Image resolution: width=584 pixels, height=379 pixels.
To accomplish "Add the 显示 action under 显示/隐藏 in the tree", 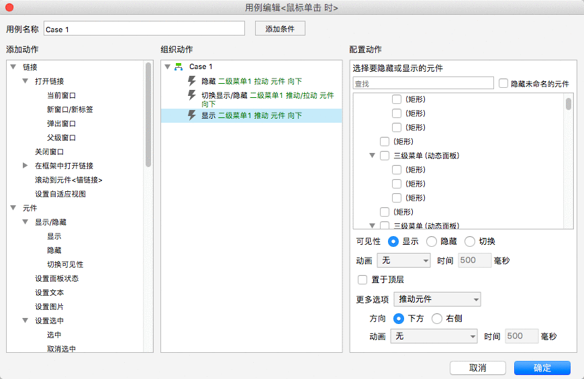I will click(x=54, y=236).
